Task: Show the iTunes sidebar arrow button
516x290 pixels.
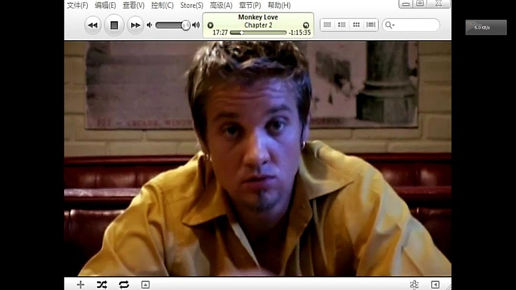Action: pyautogui.click(x=435, y=285)
